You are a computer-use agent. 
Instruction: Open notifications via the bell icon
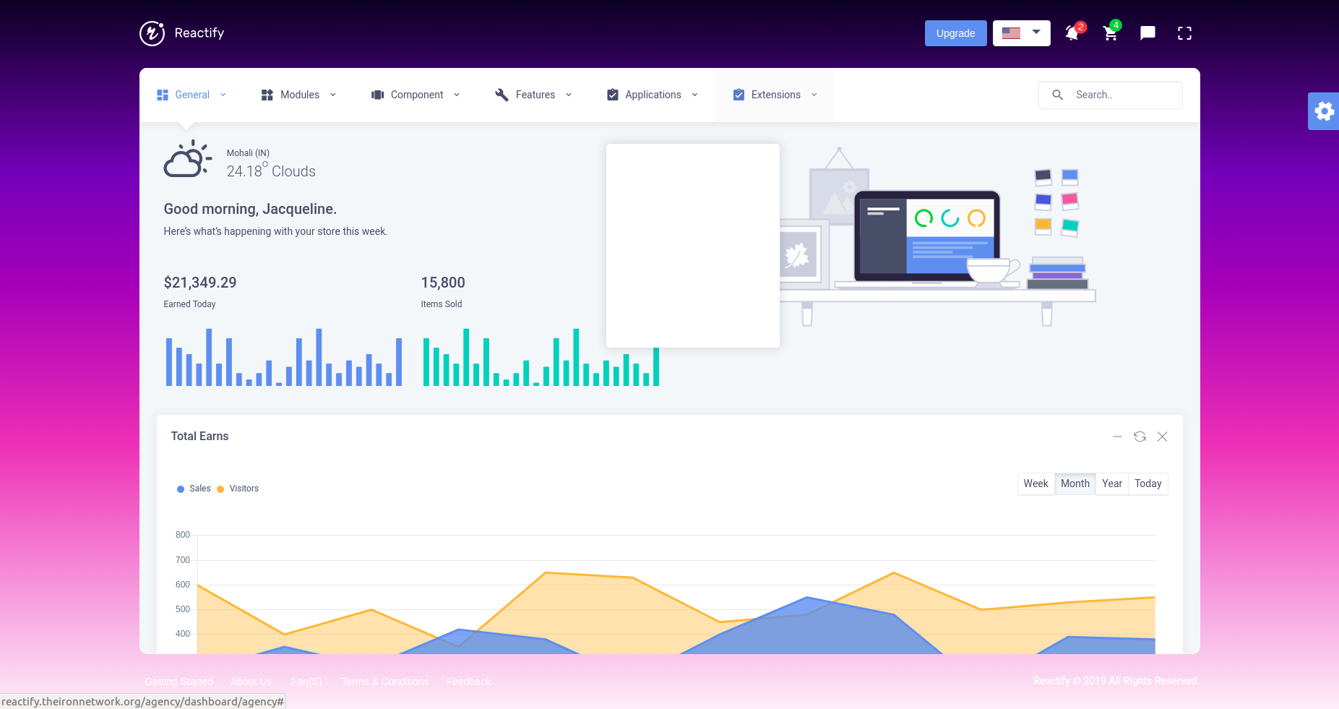tap(1072, 33)
